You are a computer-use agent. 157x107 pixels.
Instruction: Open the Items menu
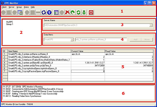click(x=26, y=7)
